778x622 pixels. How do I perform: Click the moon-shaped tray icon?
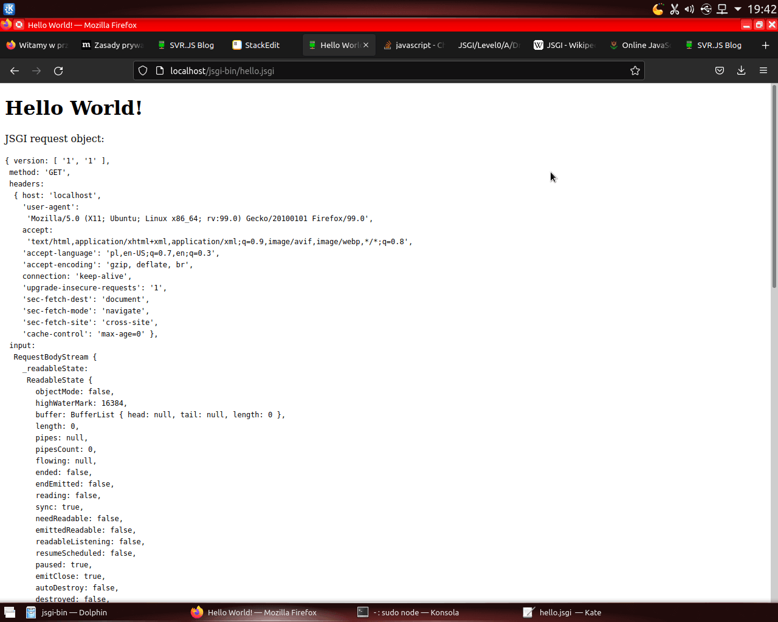pyautogui.click(x=658, y=9)
